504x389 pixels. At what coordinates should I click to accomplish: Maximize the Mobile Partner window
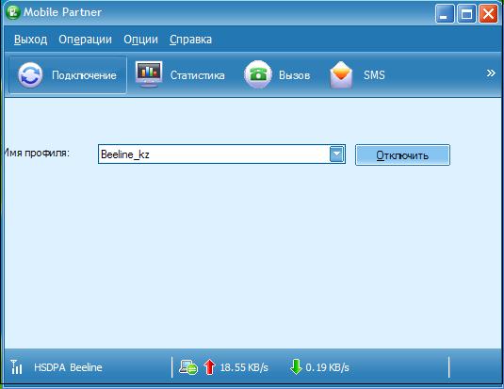click(x=466, y=14)
